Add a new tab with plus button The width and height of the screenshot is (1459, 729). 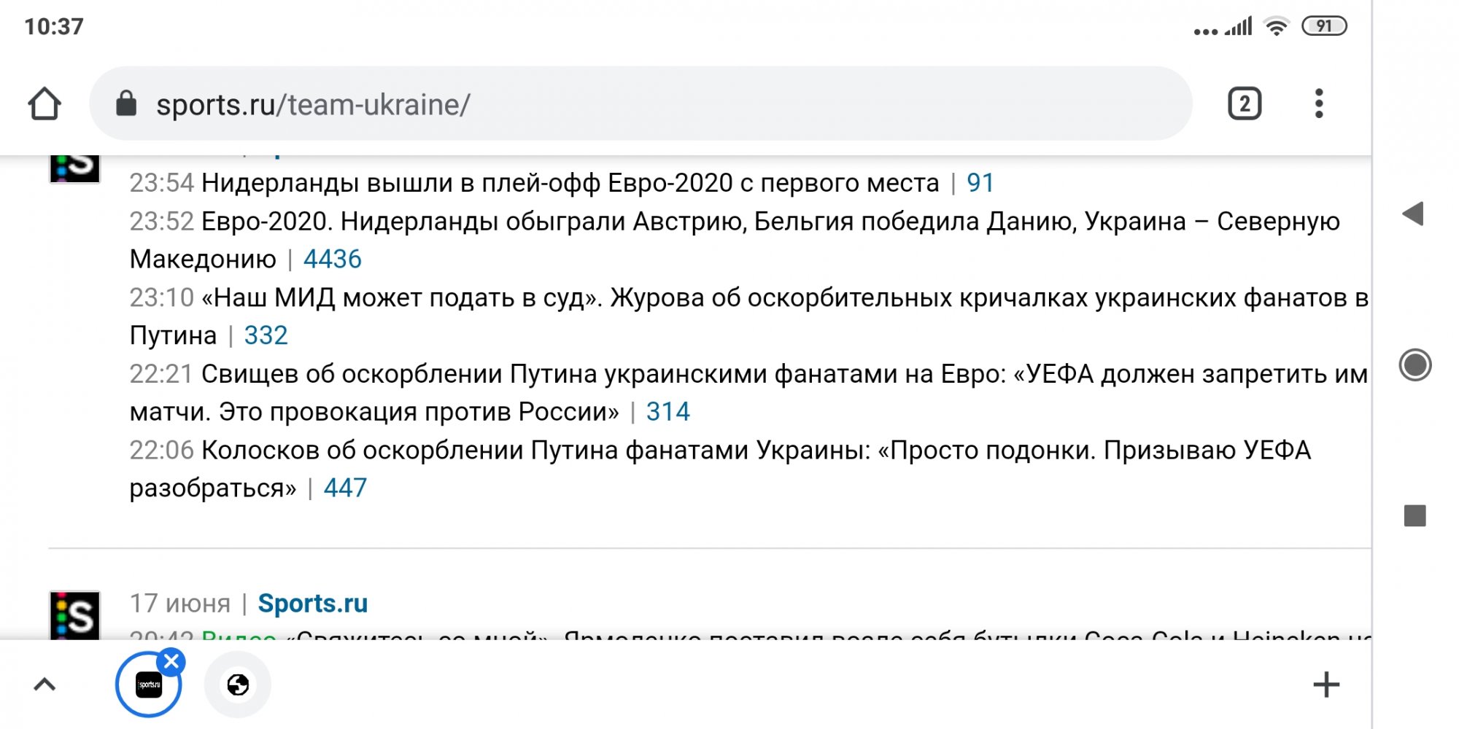[1326, 685]
